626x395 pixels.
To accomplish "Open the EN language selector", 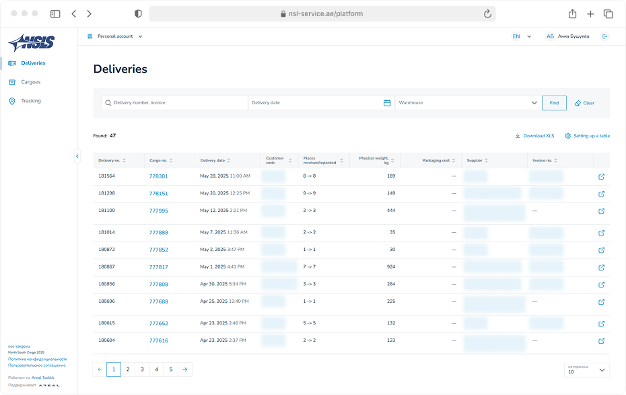I will (x=522, y=36).
